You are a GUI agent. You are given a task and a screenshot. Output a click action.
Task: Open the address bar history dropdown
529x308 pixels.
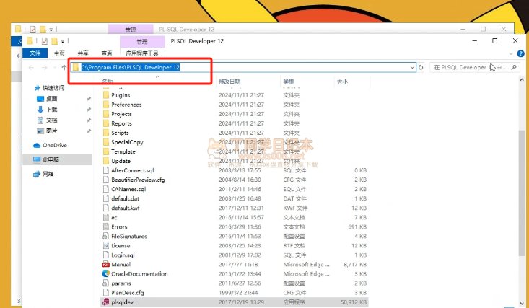coord(412,68)
